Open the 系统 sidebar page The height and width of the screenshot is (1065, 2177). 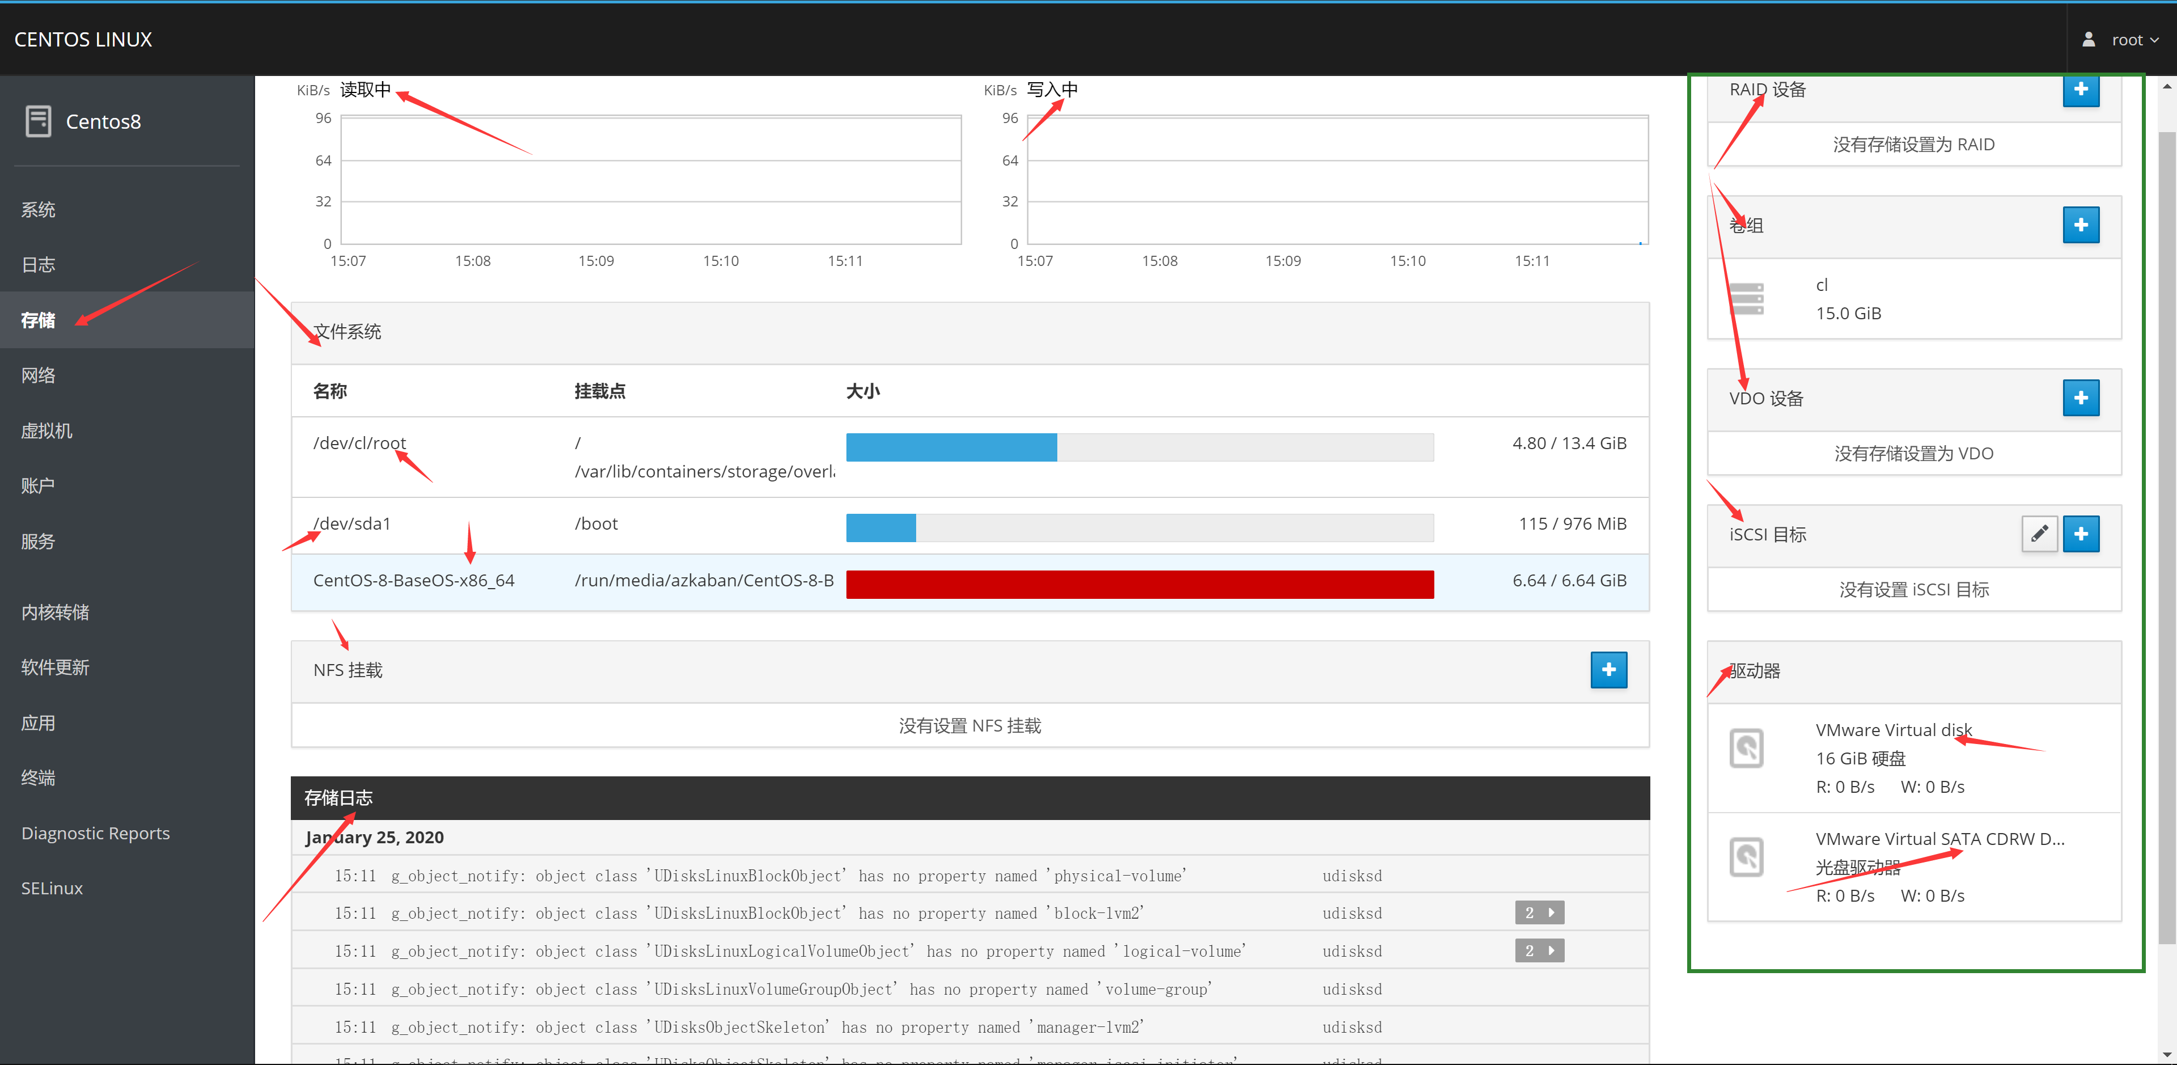click(127, 210)
